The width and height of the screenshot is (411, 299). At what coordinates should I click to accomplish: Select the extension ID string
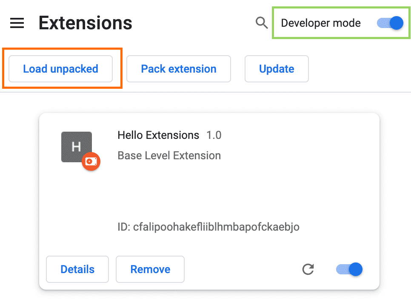click(x=208, y=227)
